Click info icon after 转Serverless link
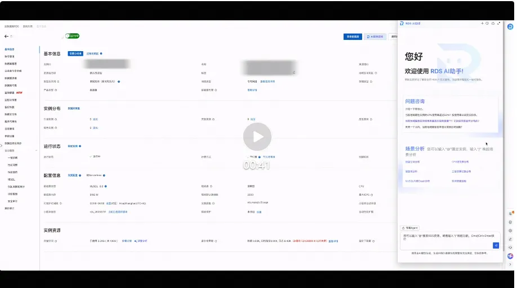 pyautogui.click(x=104, y=175)
